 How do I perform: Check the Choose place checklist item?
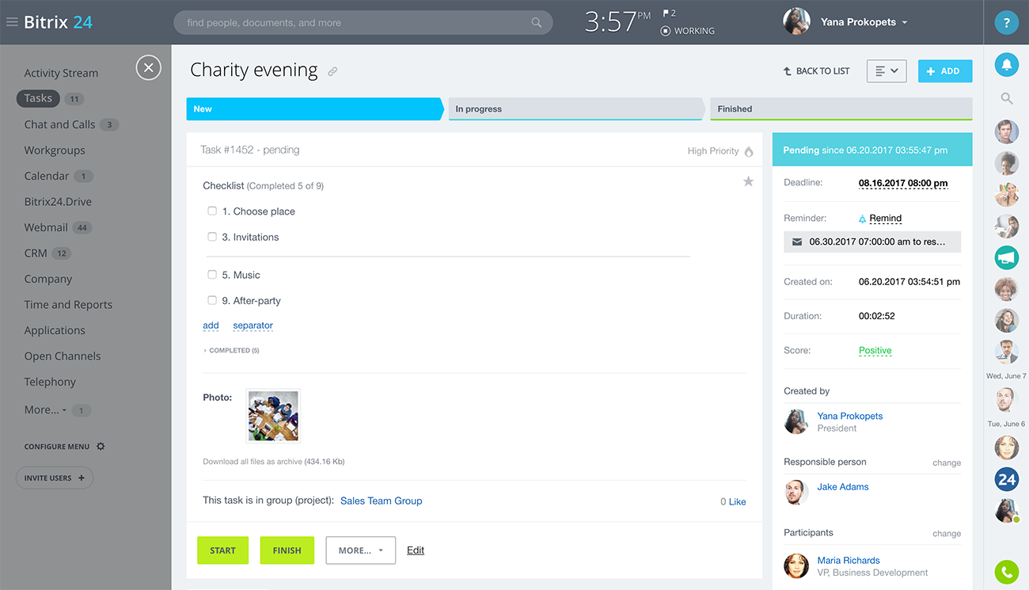click(212, 211)
